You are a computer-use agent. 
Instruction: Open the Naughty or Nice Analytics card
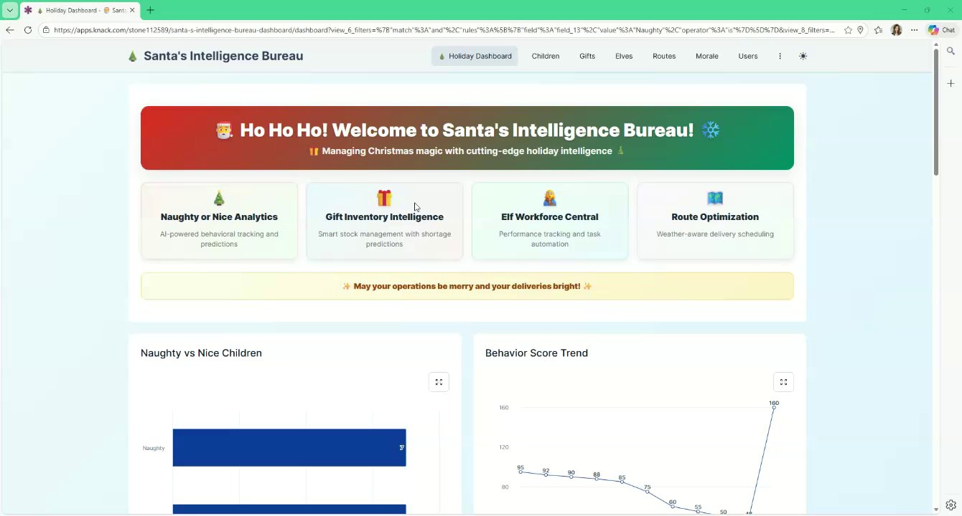coord(219,221)
